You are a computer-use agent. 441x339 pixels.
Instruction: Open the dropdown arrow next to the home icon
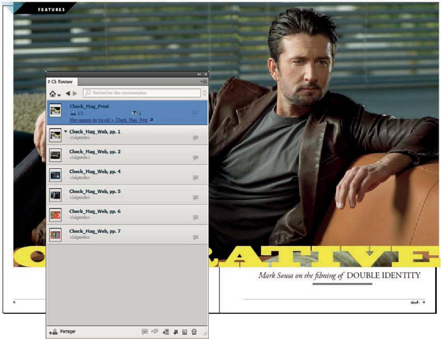pos(59,96)
